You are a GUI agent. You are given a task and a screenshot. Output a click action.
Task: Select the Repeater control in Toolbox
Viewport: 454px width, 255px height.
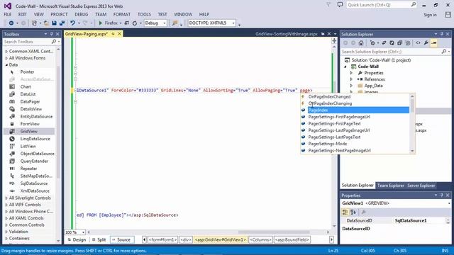[28, 169]
